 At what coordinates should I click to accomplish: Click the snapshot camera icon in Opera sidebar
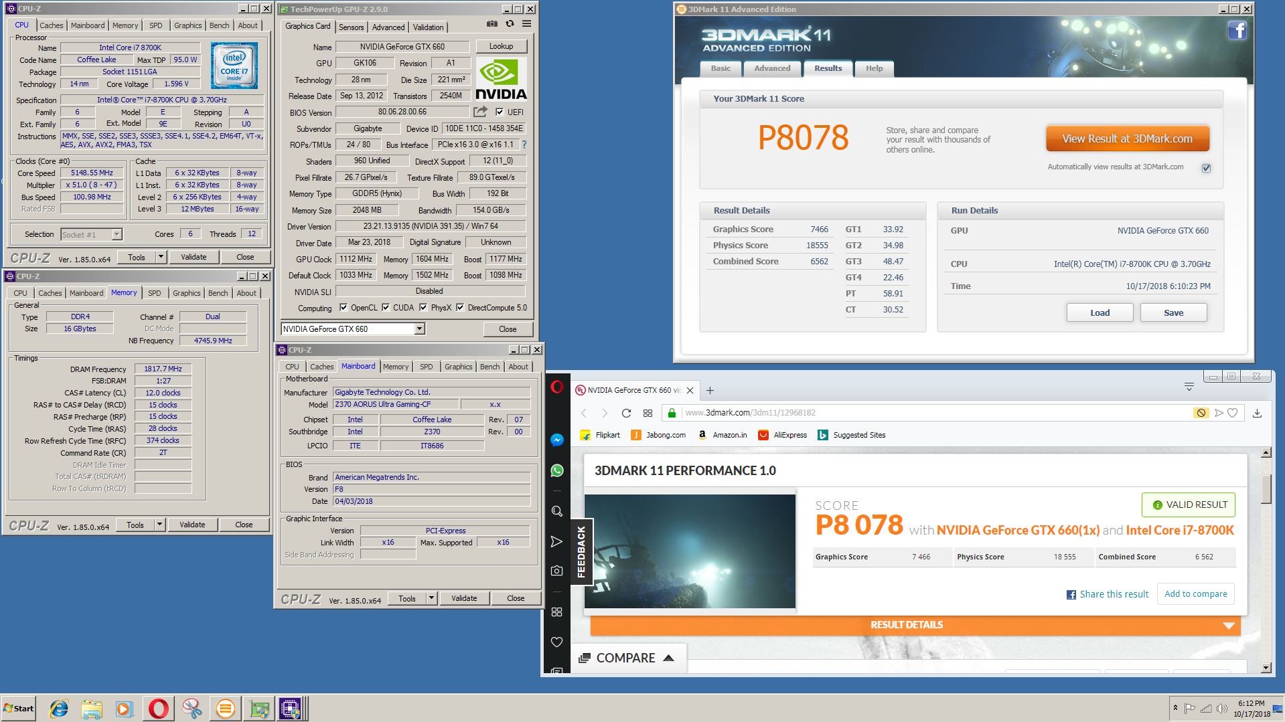click(556, 571)
